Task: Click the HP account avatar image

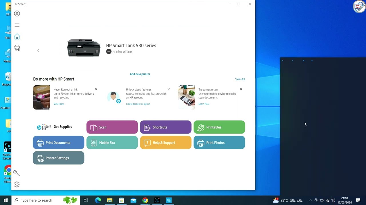Action: point(114,97)
